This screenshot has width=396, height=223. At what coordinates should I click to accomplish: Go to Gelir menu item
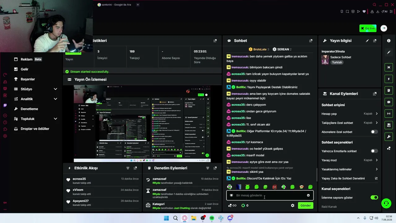[x=24, y=69]
